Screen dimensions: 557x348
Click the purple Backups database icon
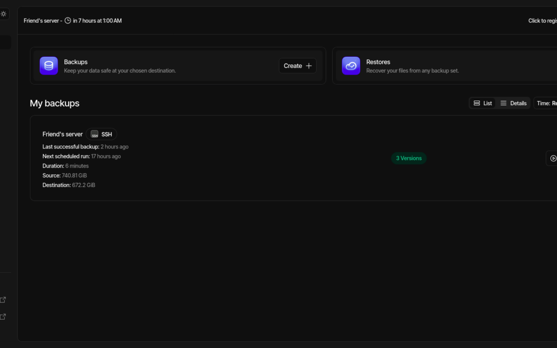click(x=49, y=66)
